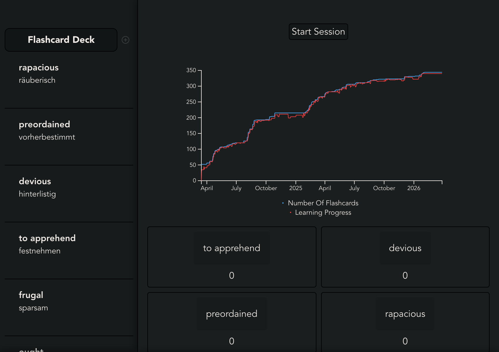Select the preordained entry in the sidebar
The height and width of the screenshot is (352, 499).
(44, 124)
